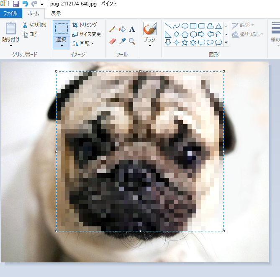Click コピー to copy selection
Screen dimensions: 280x277
coord(31,34)
